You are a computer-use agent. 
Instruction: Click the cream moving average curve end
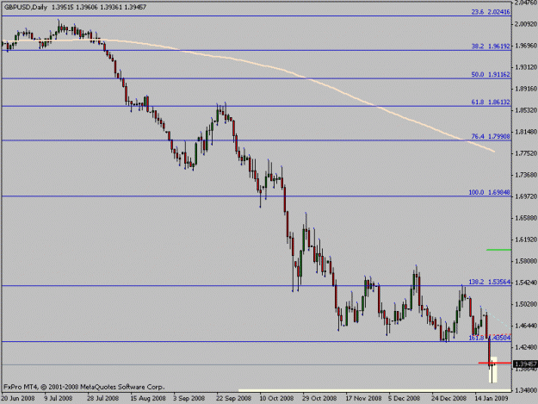pyautogui.click(x=493, y=151)
